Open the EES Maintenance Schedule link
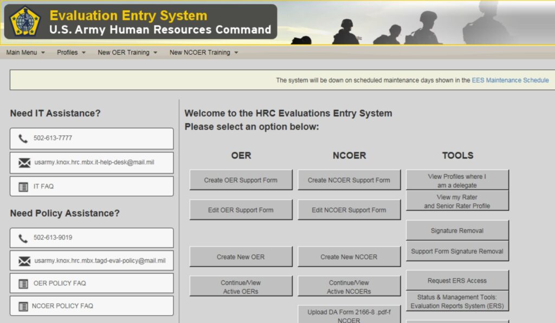Viewport: 555px width, 323px height. (510, 80)
